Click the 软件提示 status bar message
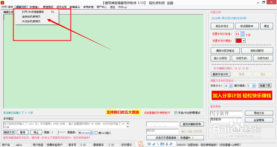 [x=127, y=145]
